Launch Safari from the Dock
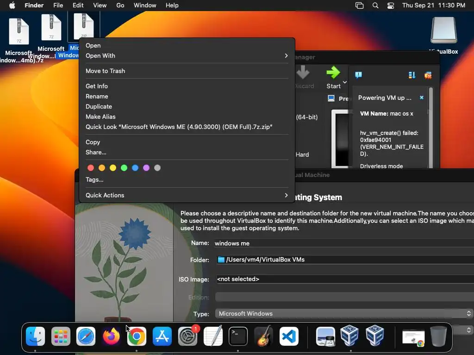The width and height of the screenshot is (474, 355). click(x=86, y=337)
